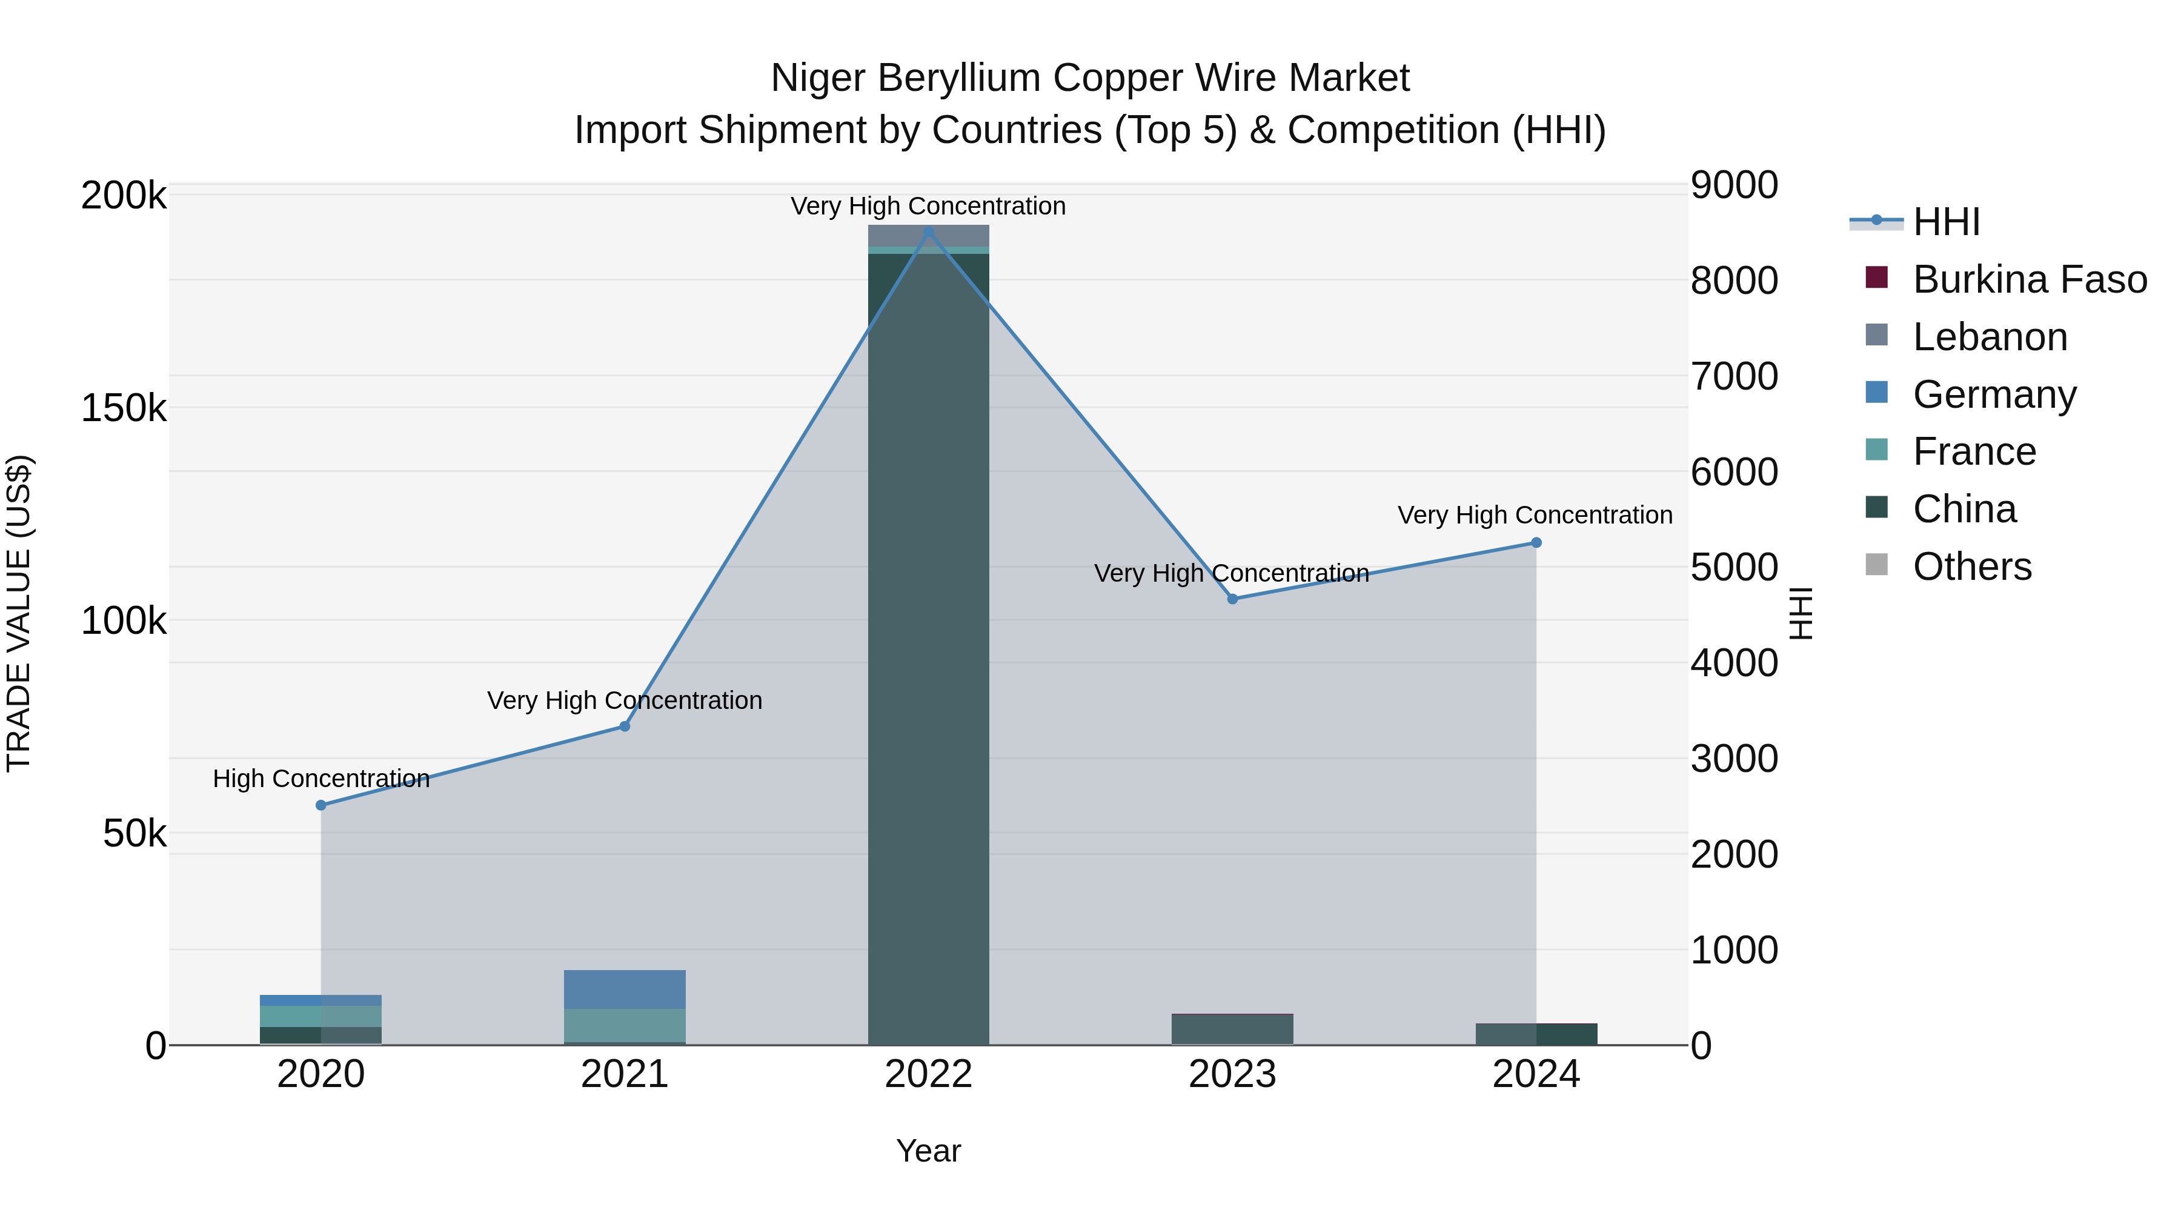Click the Germany legend color swatch

click(1877, 392)
